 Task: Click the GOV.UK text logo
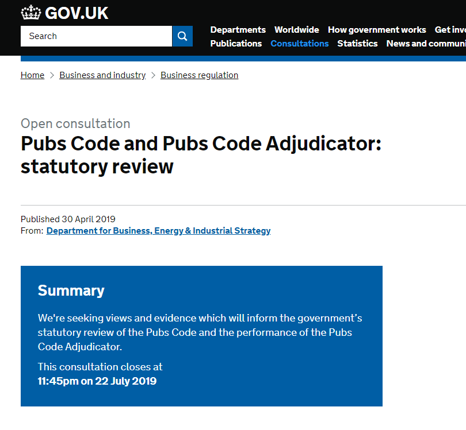77,13
